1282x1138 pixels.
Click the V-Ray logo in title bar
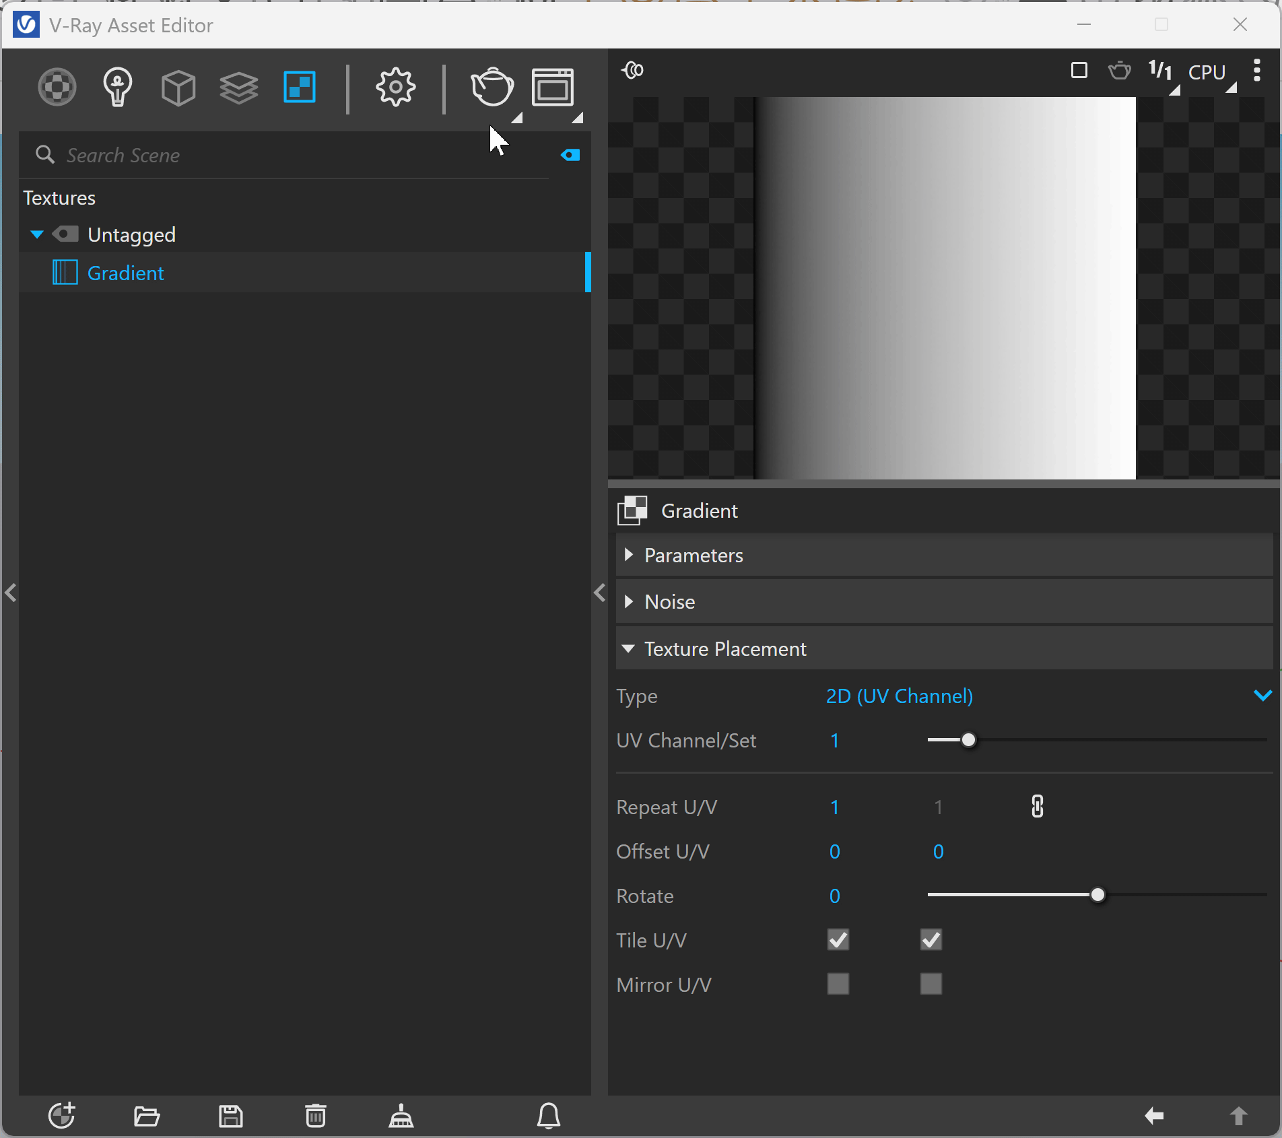click(x=26, y=26)
